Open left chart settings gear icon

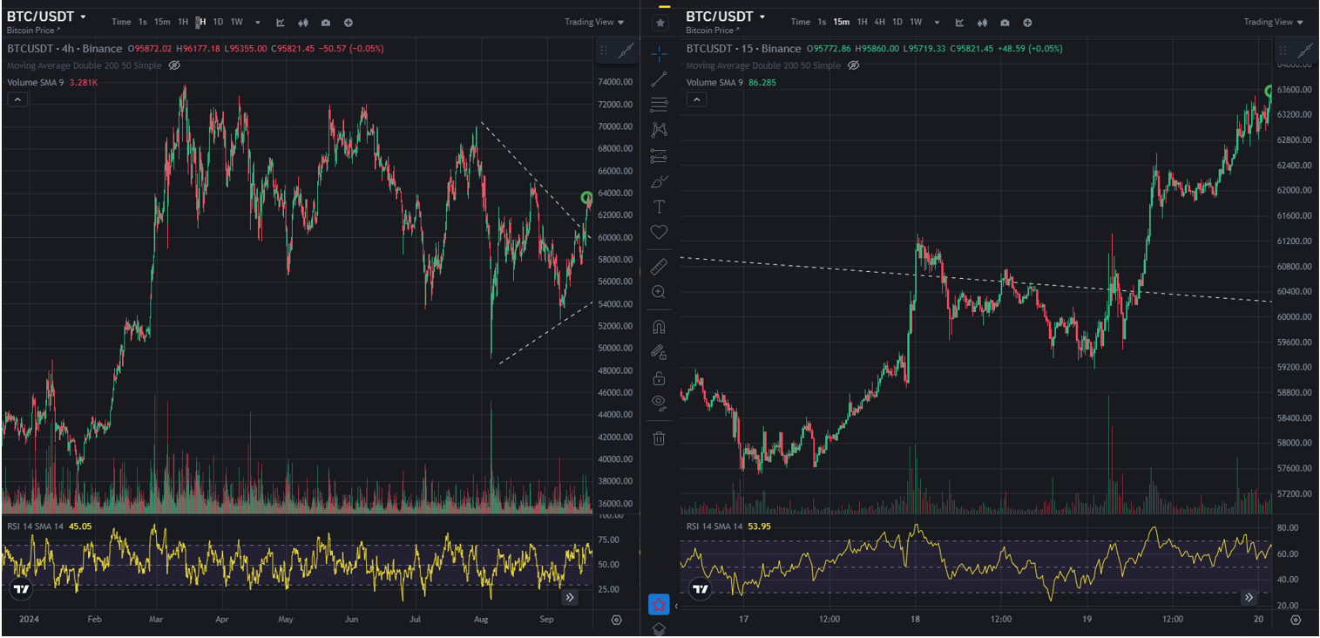point(617,620)
